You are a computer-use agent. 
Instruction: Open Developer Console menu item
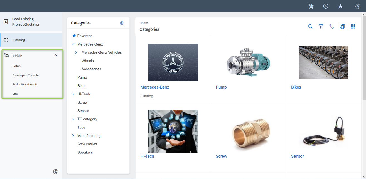click(x=26, y=75)
